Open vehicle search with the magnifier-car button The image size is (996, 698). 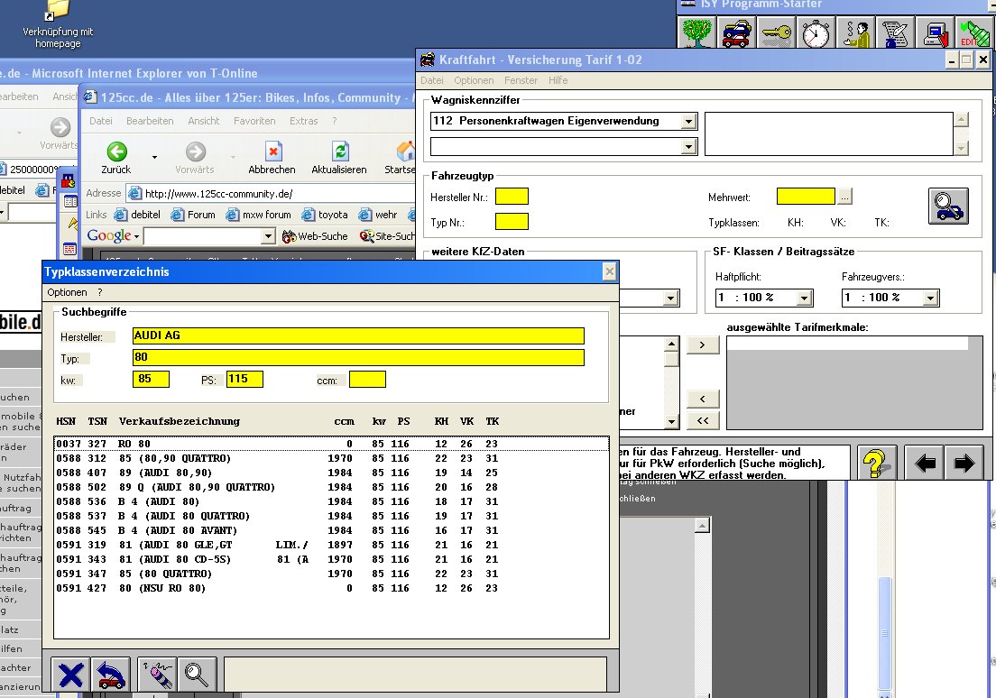pyautogui.click(x=948, y=206)
